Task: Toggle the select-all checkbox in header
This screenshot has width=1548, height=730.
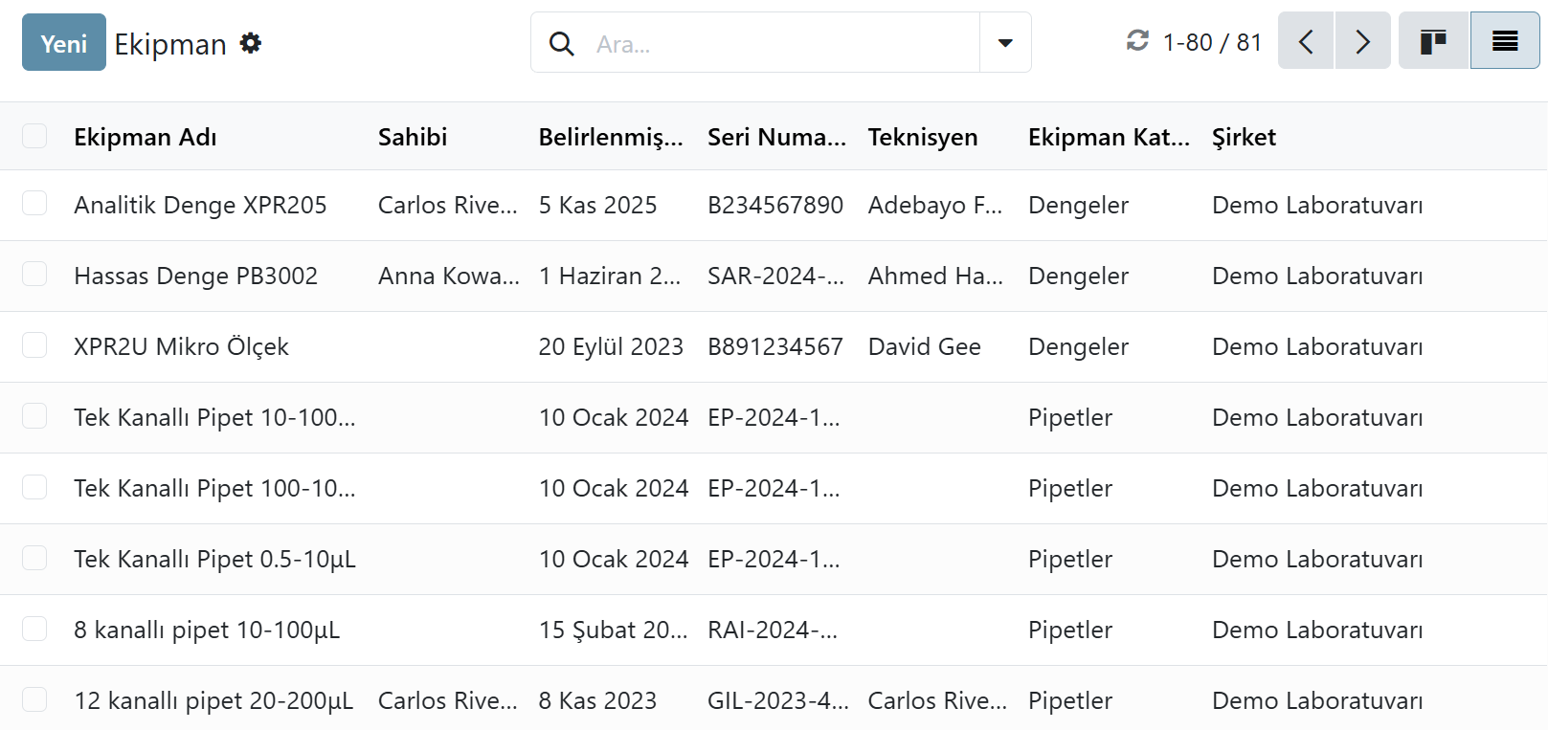Action: click(35, 136)
